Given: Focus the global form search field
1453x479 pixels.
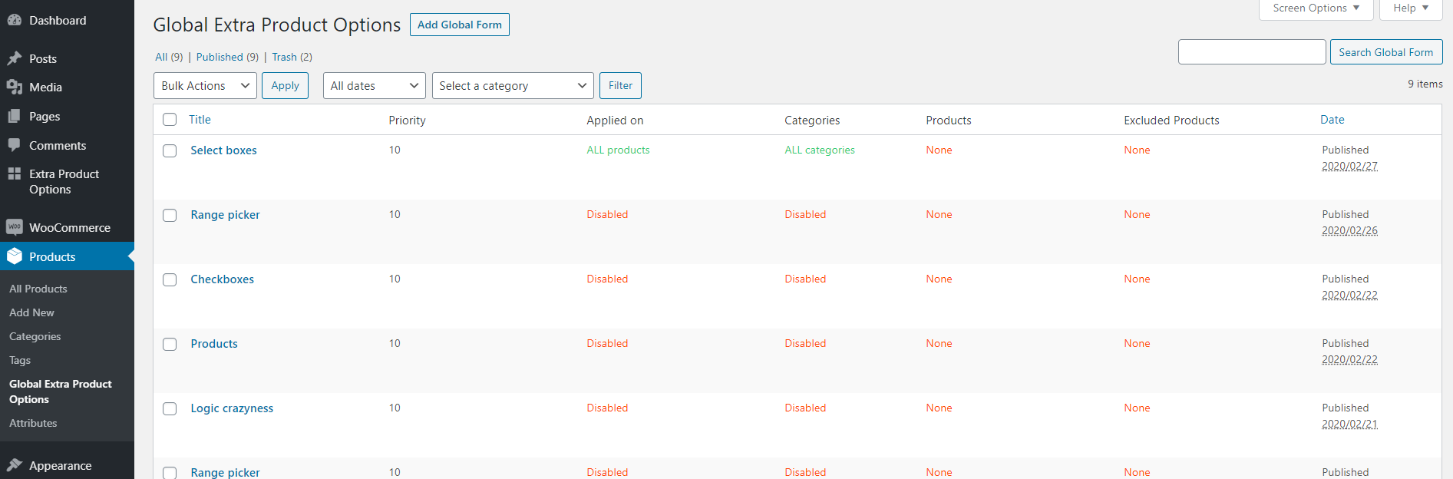Looking at the screenshot, I should [x=1252, y=52].
